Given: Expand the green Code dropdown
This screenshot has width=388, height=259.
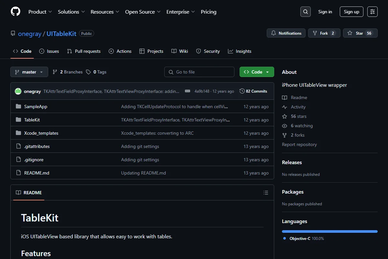Looking at the screenshot, I should click(x=257, y=72).
